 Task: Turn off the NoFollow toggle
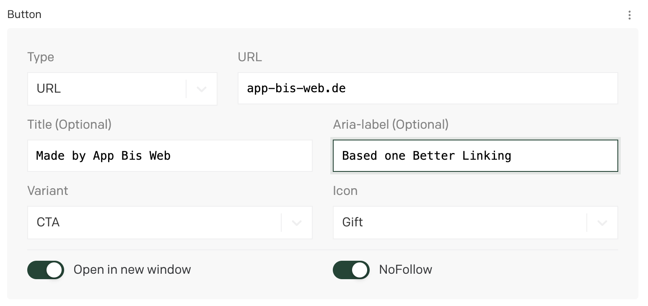[351, 270]
